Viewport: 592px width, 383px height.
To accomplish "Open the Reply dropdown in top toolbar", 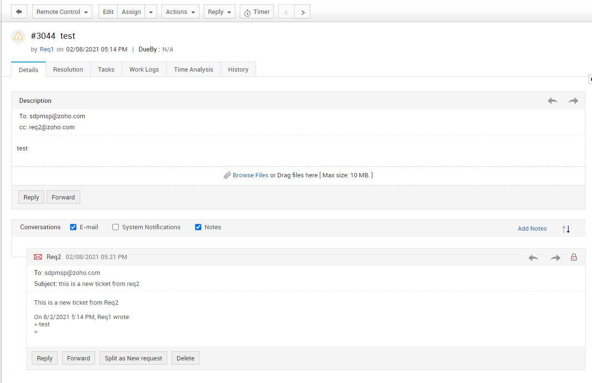I will [219, 12].
